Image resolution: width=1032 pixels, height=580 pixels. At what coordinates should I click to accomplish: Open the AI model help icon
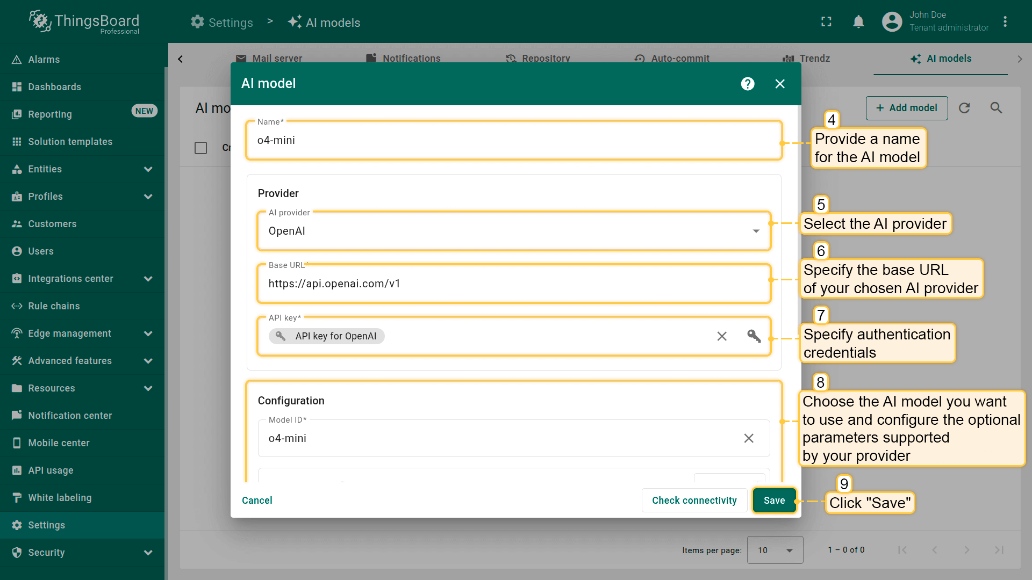click(x=748, y=84)
